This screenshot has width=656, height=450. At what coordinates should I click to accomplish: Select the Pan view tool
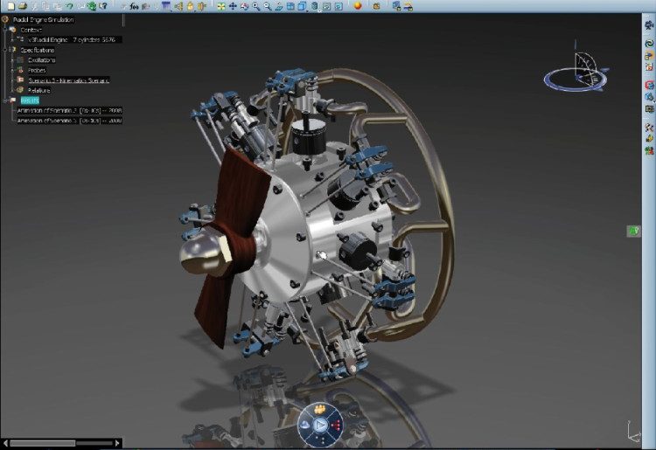233,5
